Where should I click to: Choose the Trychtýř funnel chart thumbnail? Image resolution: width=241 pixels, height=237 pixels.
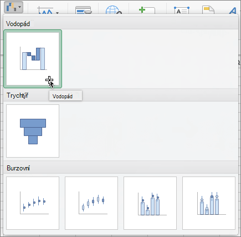click(x=33, y=131)
